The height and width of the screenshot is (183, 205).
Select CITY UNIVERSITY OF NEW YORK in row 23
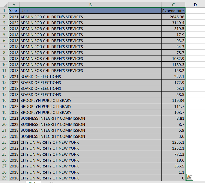tap(90, 142)
